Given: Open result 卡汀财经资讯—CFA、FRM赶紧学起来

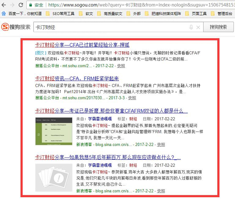Looking at the screenshot, I should click(77, 78).
